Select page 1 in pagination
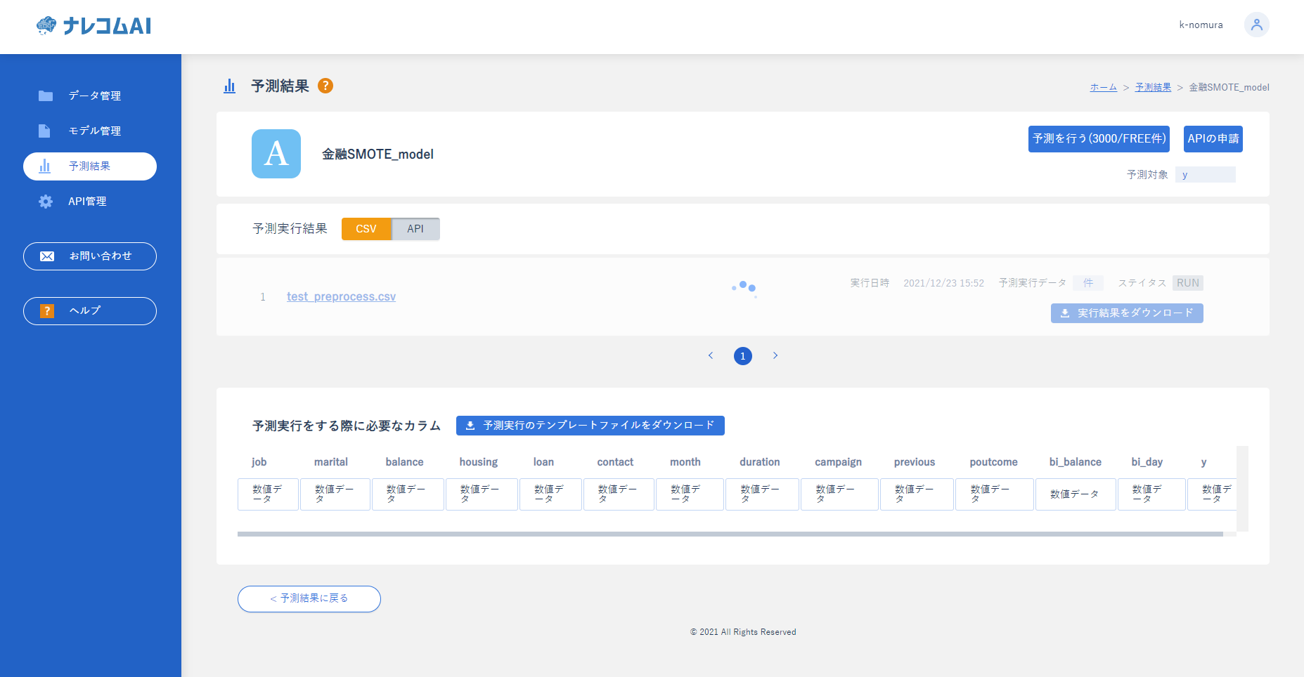1304x677 pixels. pos(743,356)
